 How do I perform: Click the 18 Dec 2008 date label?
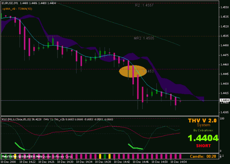pos(8,162)
